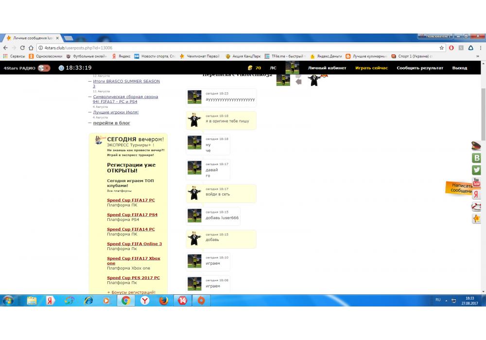The width and height of the screenshot is (486, 340).
Task: Select Играть сейчас in the top menu
Action: 371,68
